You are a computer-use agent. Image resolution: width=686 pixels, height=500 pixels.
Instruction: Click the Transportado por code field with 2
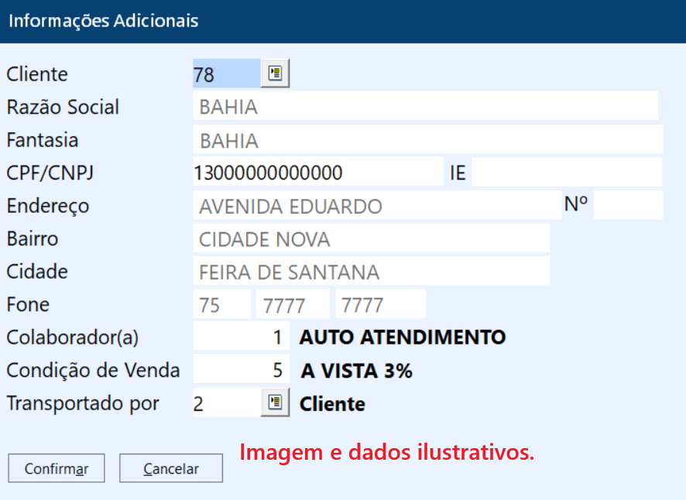(227, 402)
